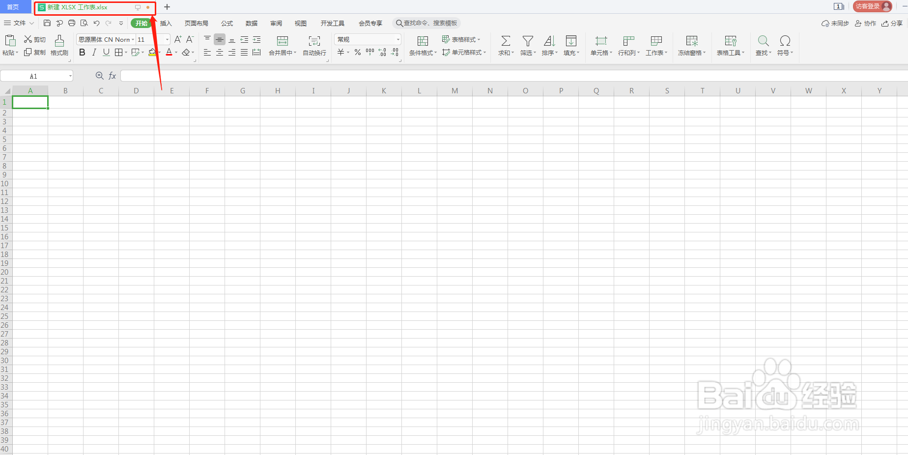Align cell text right
The image size is (908, 455).
tap(232, 53)
